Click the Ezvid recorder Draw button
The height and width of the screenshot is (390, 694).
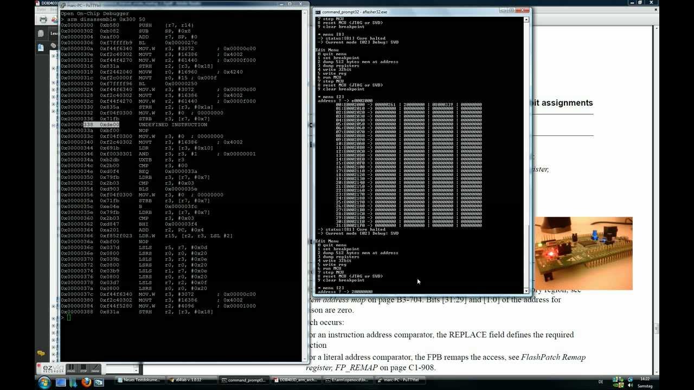95,368
